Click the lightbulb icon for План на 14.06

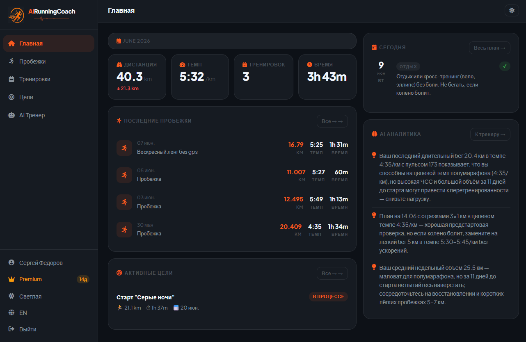(x=374, y=215)
